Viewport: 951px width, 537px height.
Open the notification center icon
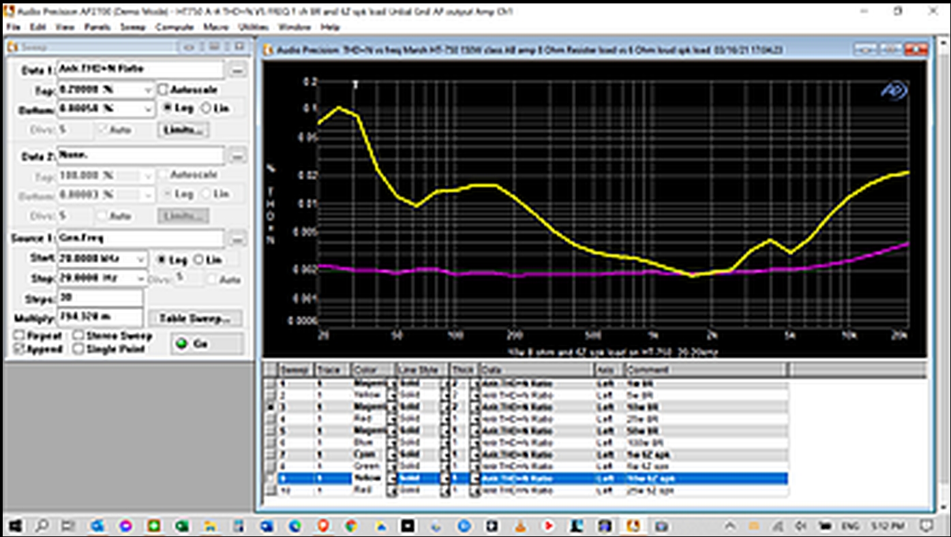click(x=927, y=526)
